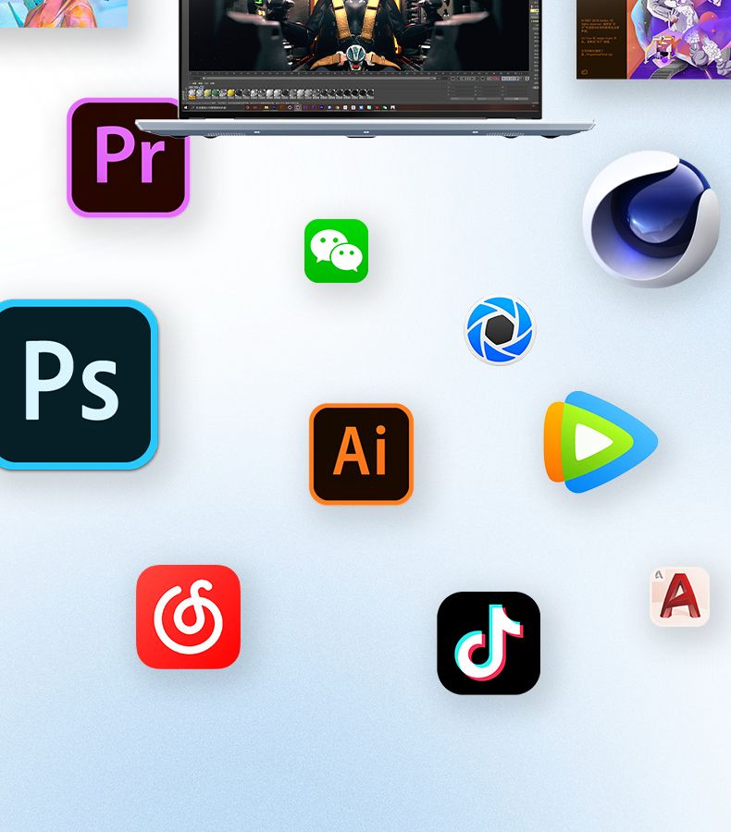Select the first material ball in material row
The height and width of the screenshot is (832, 731).
click(x=193, y=93)
